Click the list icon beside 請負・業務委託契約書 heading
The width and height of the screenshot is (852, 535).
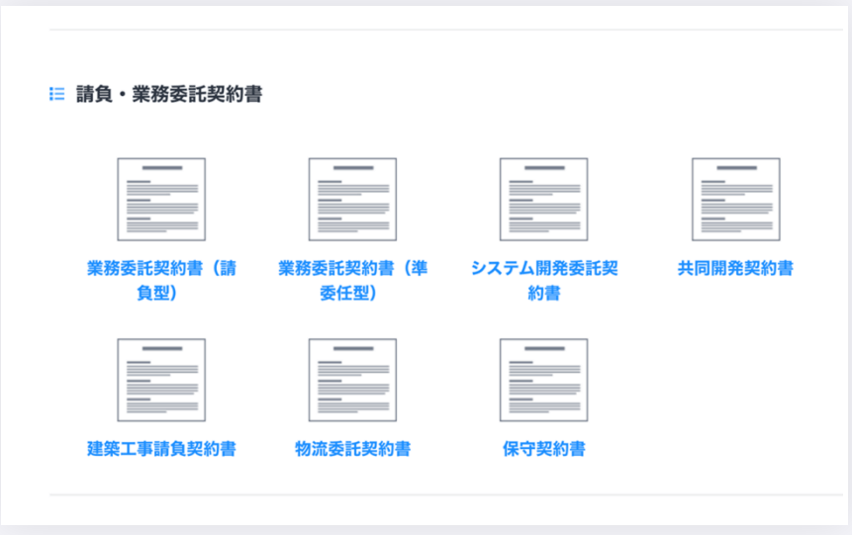[56, 95]
